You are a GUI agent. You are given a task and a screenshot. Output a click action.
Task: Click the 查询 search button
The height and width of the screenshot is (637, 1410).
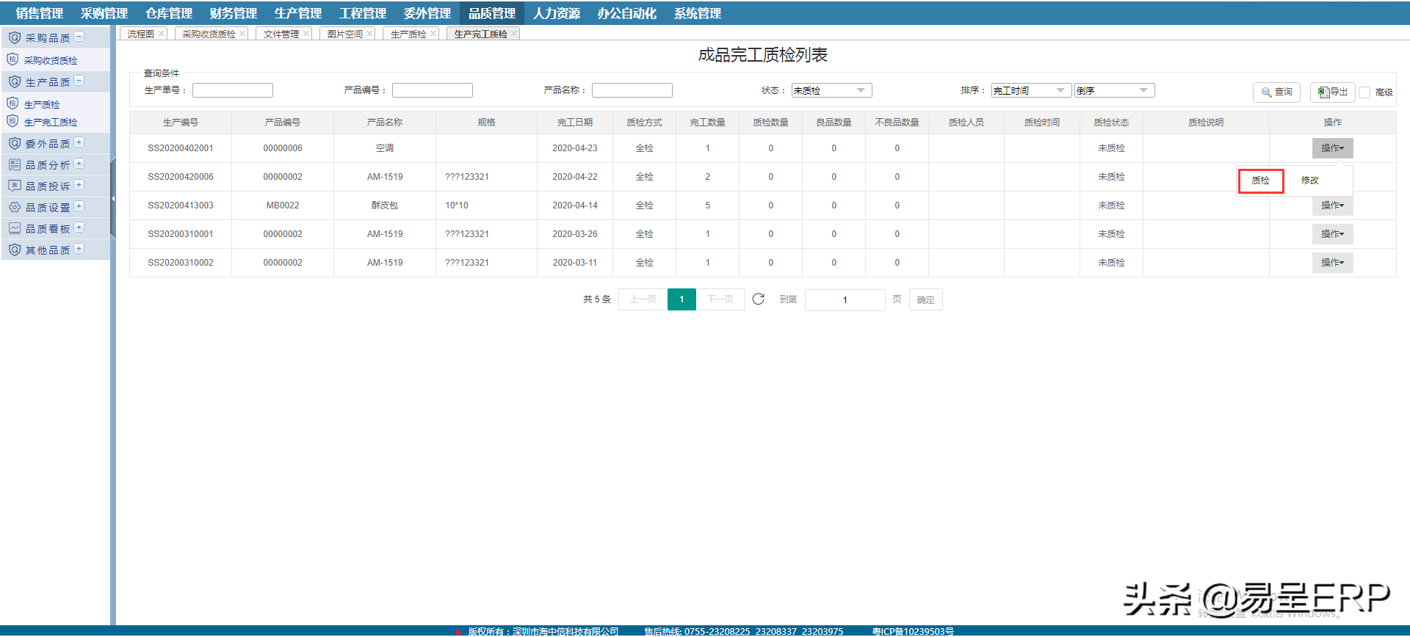(1276, 92)
